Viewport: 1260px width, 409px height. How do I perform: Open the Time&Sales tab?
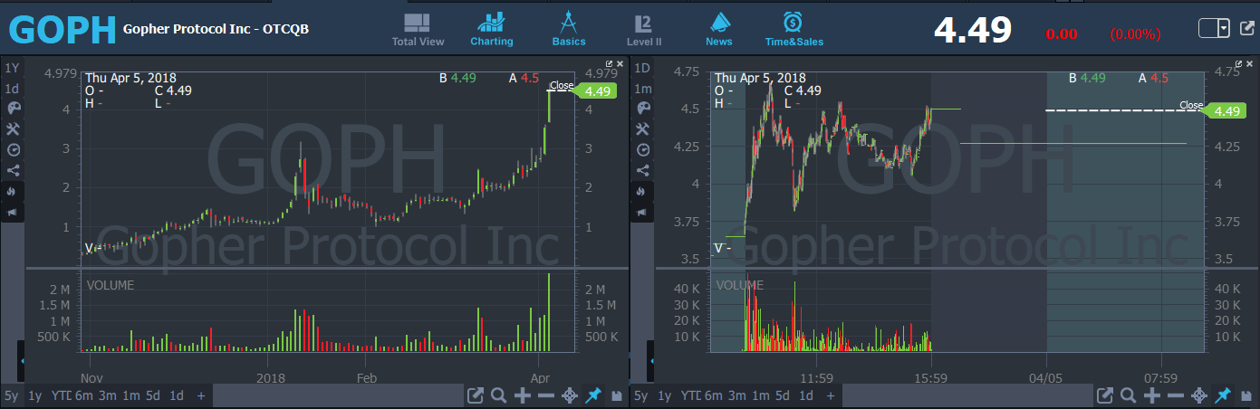coord(794,30)
